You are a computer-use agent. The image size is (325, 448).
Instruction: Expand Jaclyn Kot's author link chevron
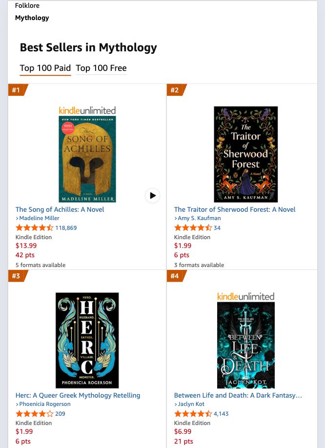(x=175, y=404)
